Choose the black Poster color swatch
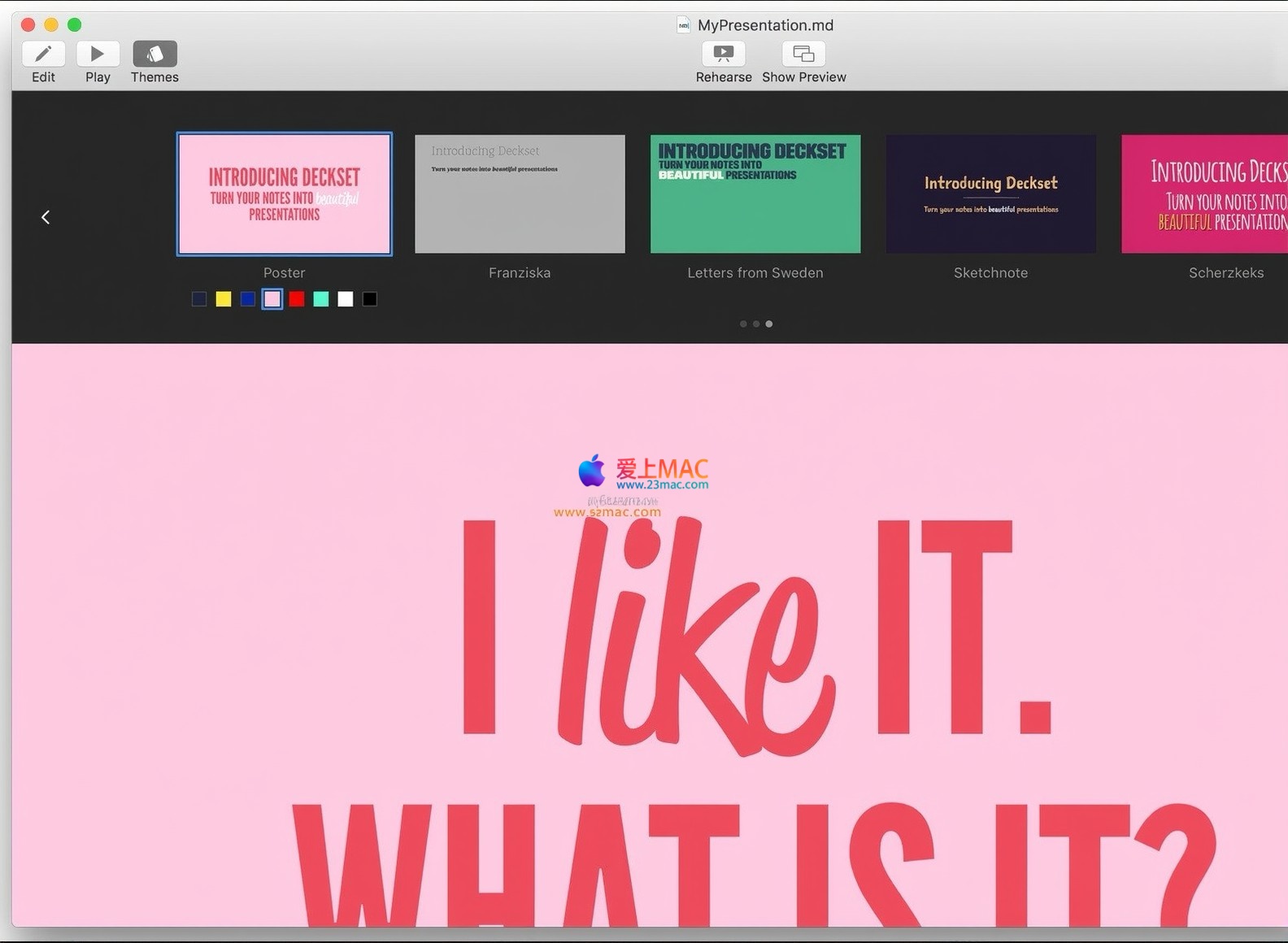1288x943 pixels. click(x=370, y=299)
